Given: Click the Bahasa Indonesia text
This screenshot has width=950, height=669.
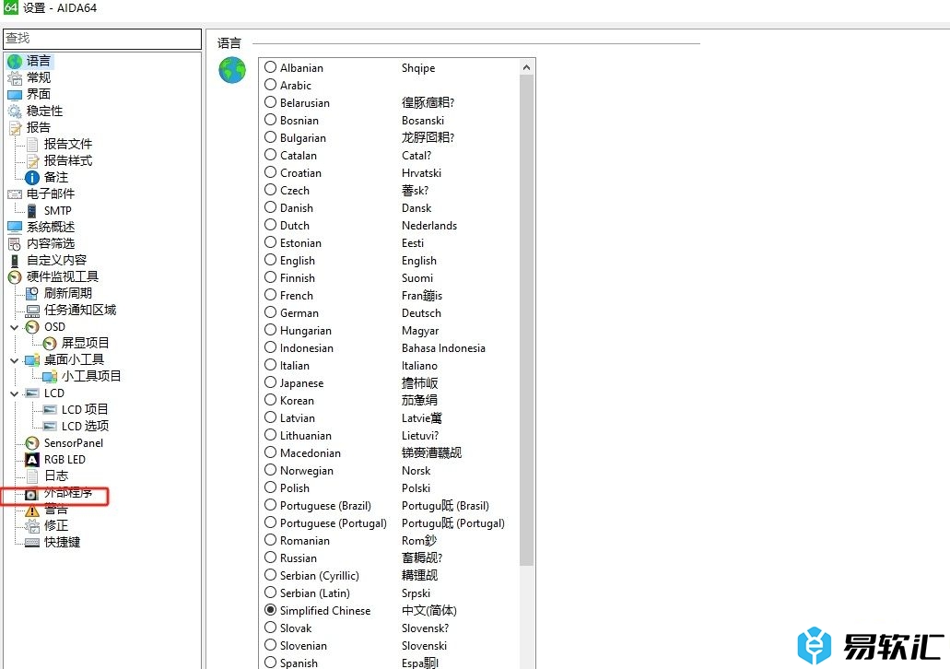Looking at the screenshot, I should pos(443,347).
